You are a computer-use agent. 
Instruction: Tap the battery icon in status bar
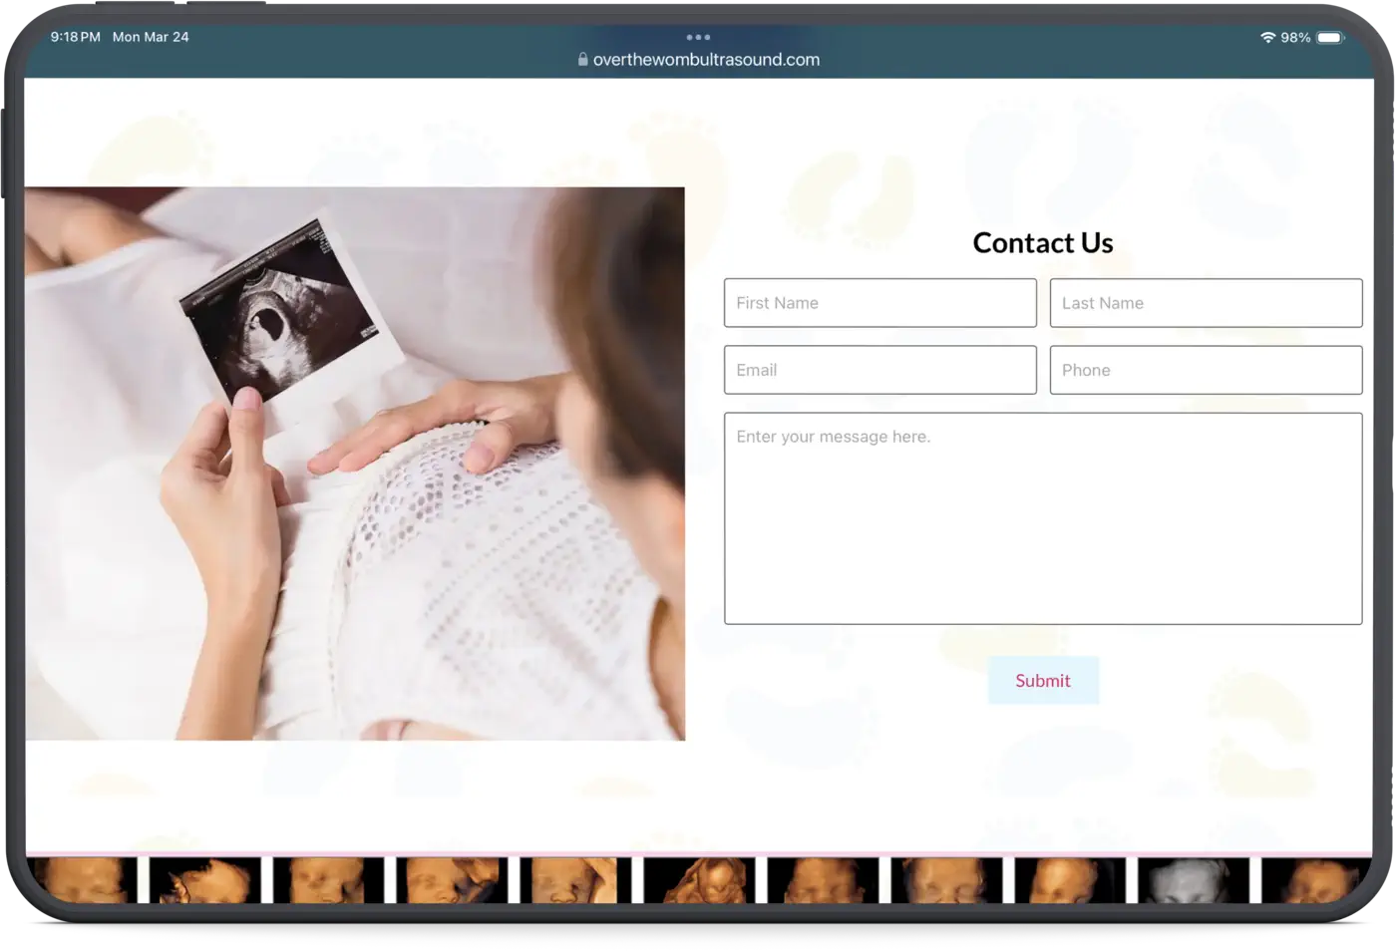coord(1329,37)
